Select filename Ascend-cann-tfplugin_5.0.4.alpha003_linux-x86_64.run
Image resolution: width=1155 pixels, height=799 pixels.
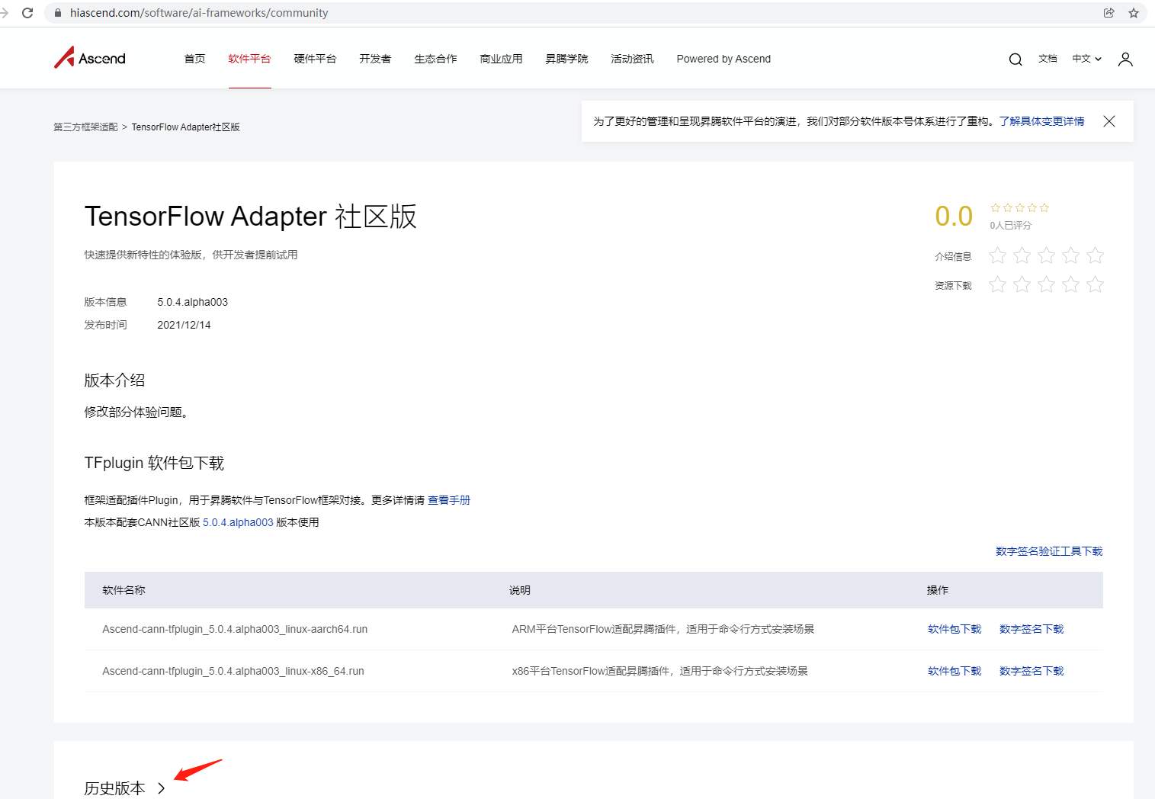coord(233,671)
